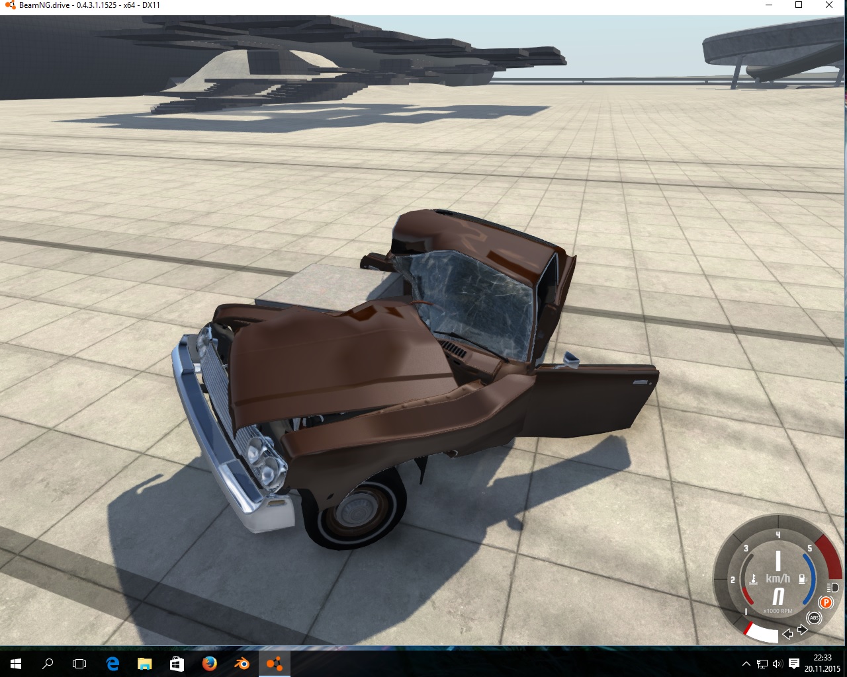Launch Firefox from the taskbar
Image resolution: width=847 pixels, height=677 pixels.
pyautogui.click(x=209, y=663)
